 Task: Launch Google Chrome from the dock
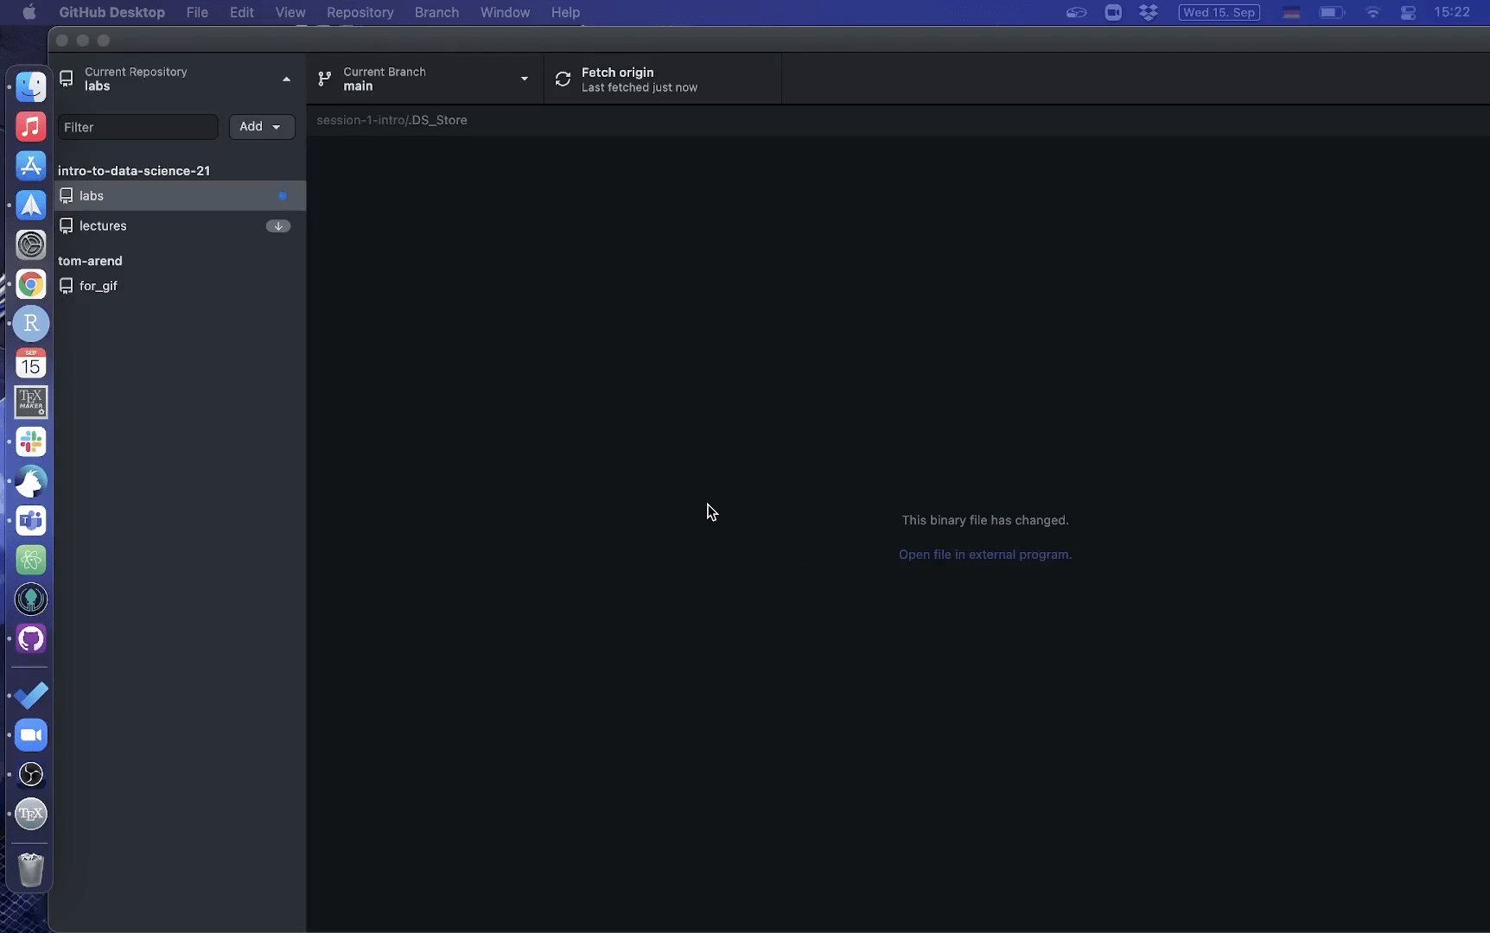coord(31,284)
